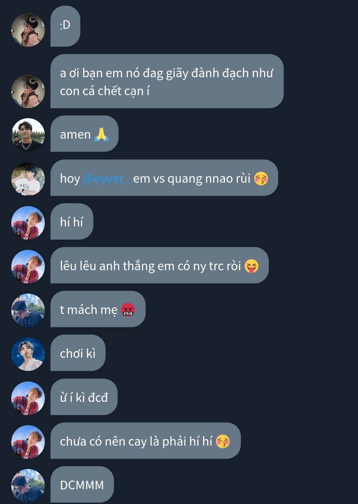Tap avatar beside the "hoy @eyver_" message
Viewport: 358px width, 504px height.
pyautogui.click(x=28, y=179)
